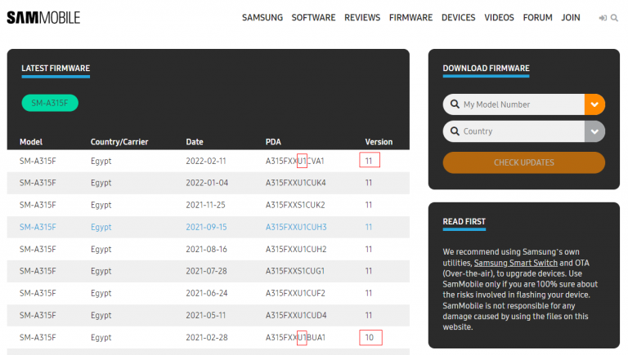This screenshot has height=355, width=628.
Task: Open the SOFTWARE menu
Action: [x=314, y=18]
